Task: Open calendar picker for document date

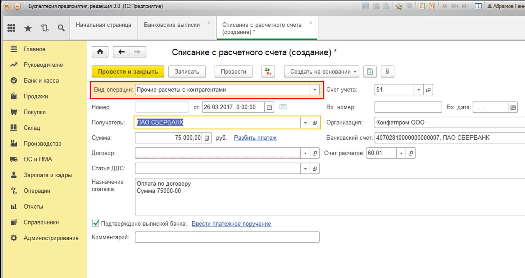Action: tap(269, 107)
